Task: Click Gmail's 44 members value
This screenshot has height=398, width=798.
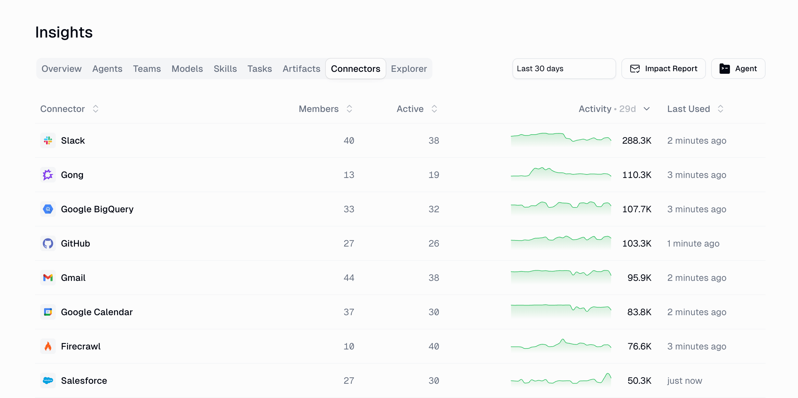Action: point(349,278)
